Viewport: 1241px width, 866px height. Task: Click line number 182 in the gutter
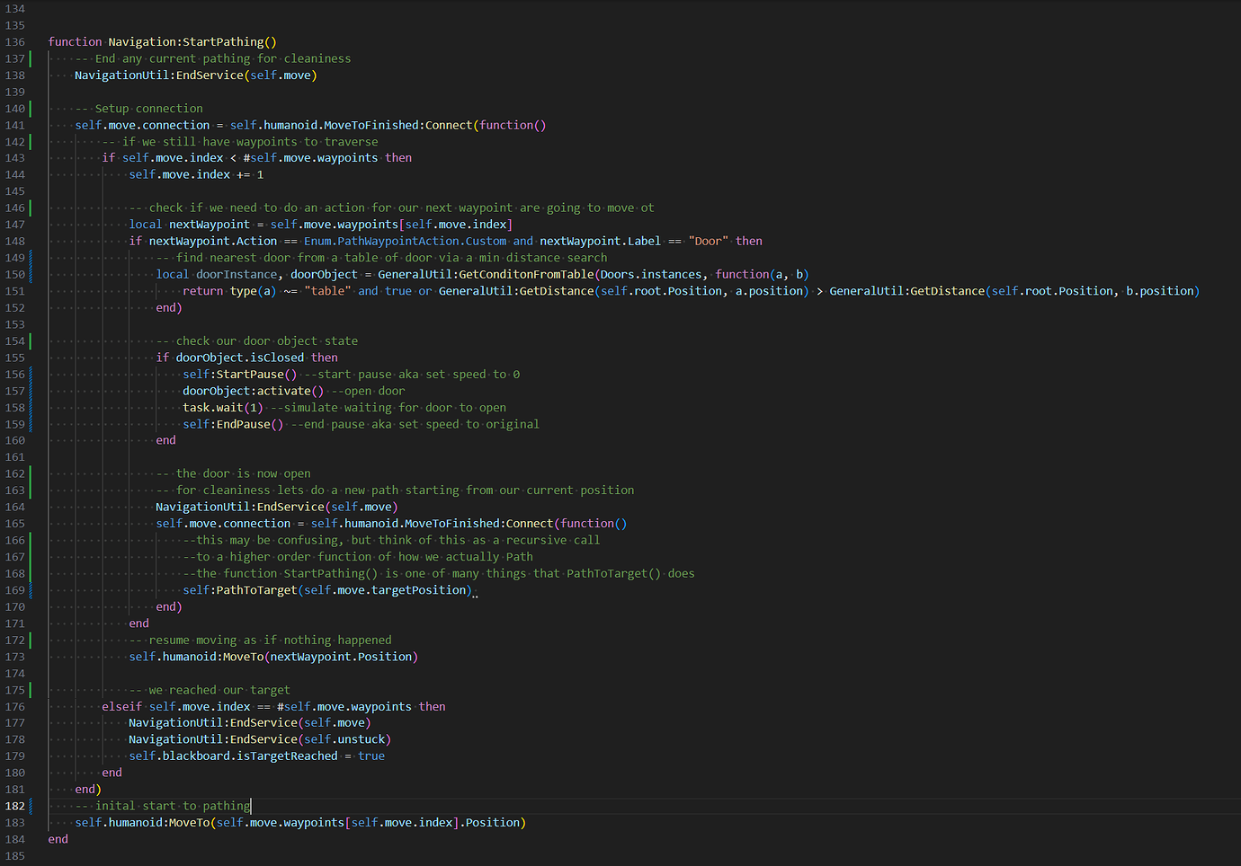coord(15,806)
